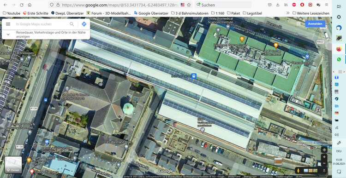Image resolution: width=346 pixels, height=178 pixels.
Task: Open the Firefox application menu
Action: pyautogui.click(x=326, y=5)
